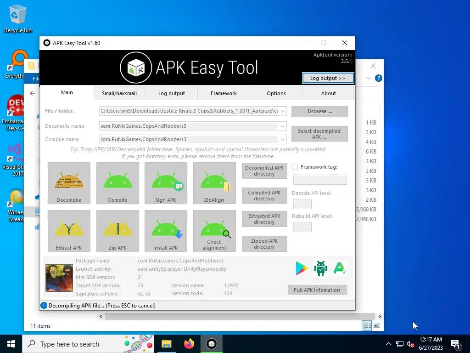The image size is (470, 353).
Task: Open Extracted APK directory
Action: tap(264, 219)
